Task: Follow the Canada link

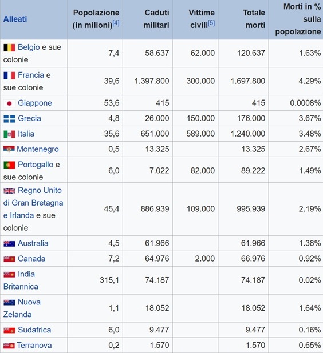Action: point(31,259)
